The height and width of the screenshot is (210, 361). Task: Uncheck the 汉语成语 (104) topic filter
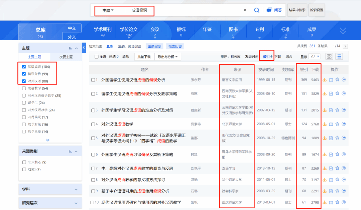pyautogui.click(x=24, y=67)
